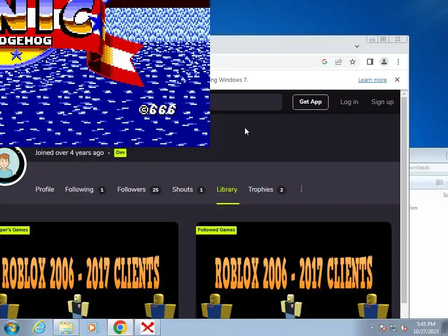The width and height of the screenshot is (448, 336).
Task: Open Chrome's side panel icon
Action: pyautogui.click(x=370, y=62)
